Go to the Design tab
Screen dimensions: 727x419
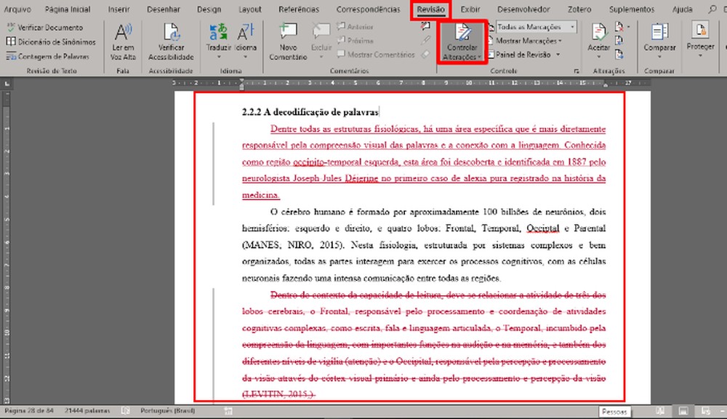209,9
